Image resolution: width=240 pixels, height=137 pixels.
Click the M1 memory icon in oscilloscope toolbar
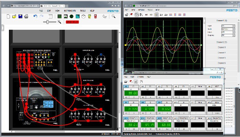[146, 15]
